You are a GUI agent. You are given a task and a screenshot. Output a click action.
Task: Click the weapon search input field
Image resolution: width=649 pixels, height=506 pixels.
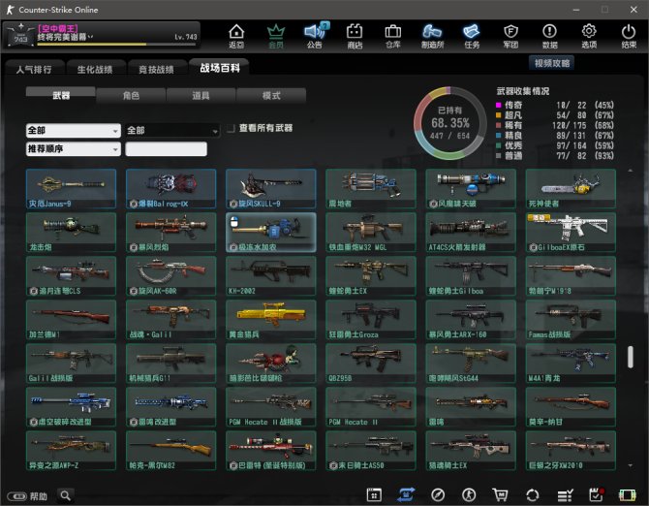166,148
